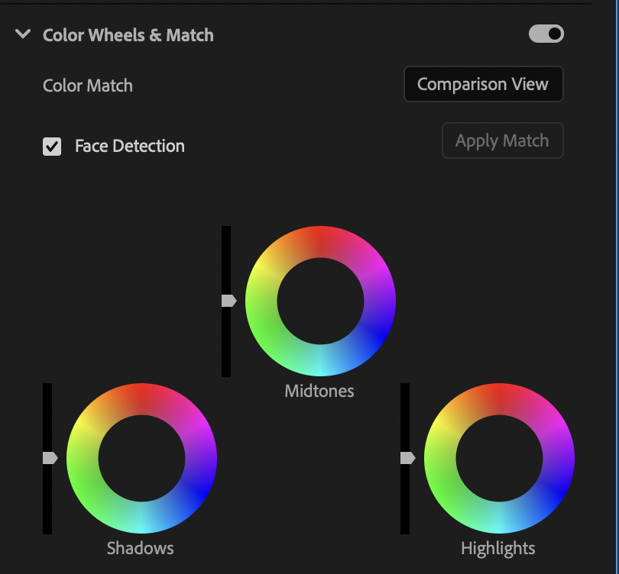Click the center of the Highlights color wheel
This screenshot has height=574, width=619.
499,458
